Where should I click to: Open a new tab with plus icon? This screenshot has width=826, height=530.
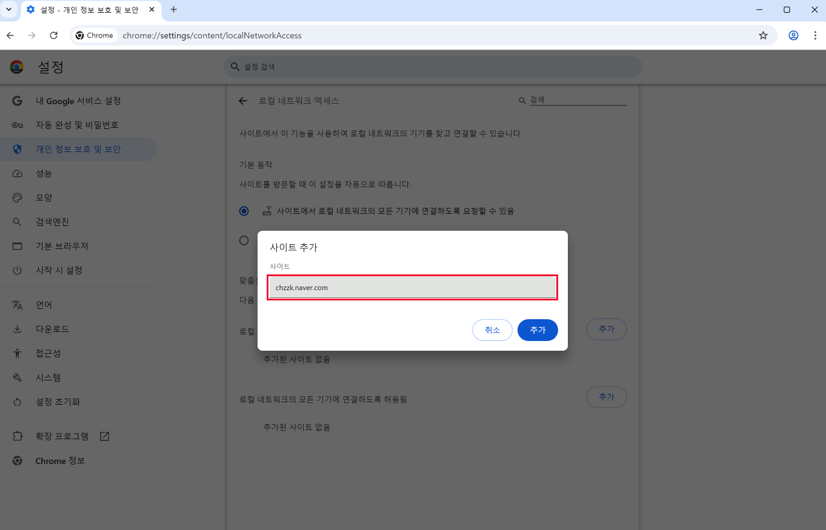[x=174, y=10]
